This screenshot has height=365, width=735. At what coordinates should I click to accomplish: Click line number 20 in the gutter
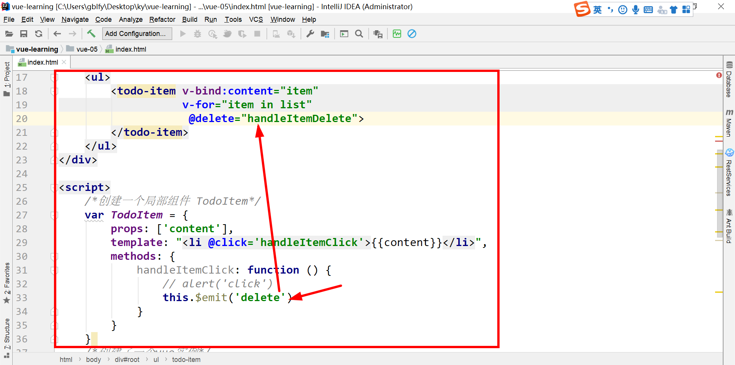pyautogui.click(x=21, y=119)
